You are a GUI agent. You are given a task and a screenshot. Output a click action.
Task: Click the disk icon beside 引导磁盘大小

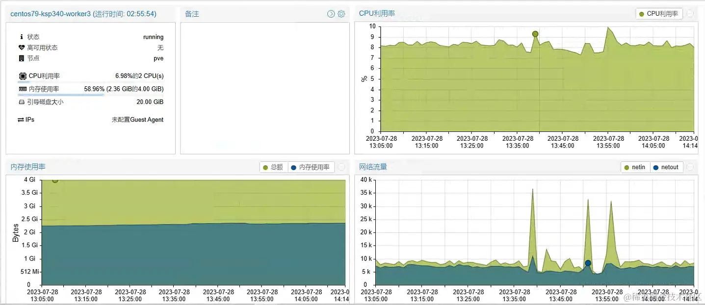tap(21, 102)
